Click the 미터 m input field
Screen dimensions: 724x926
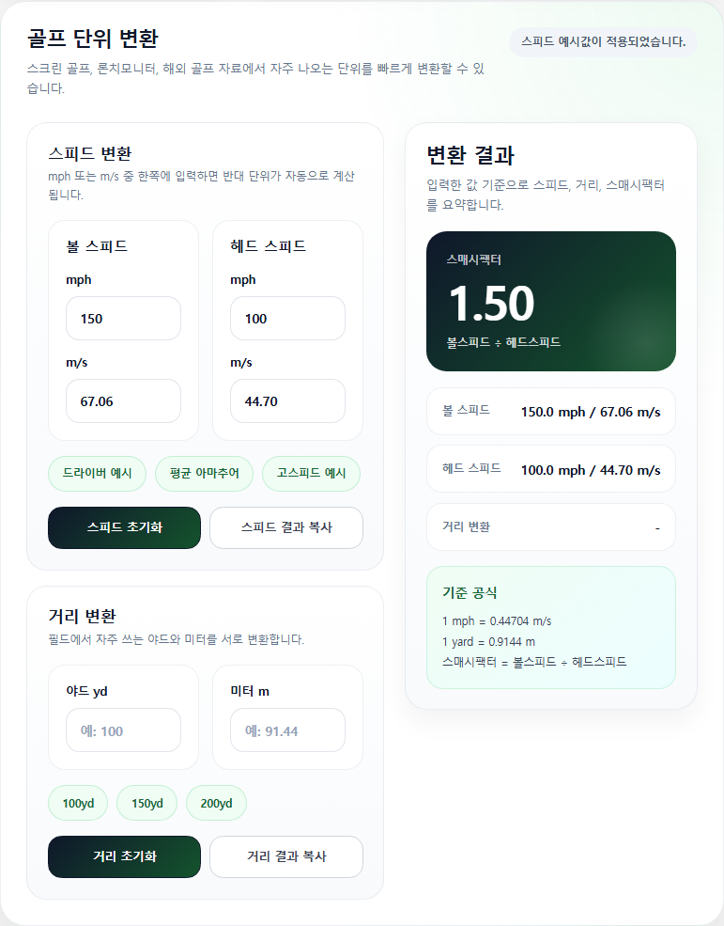[x=287, y=730]
